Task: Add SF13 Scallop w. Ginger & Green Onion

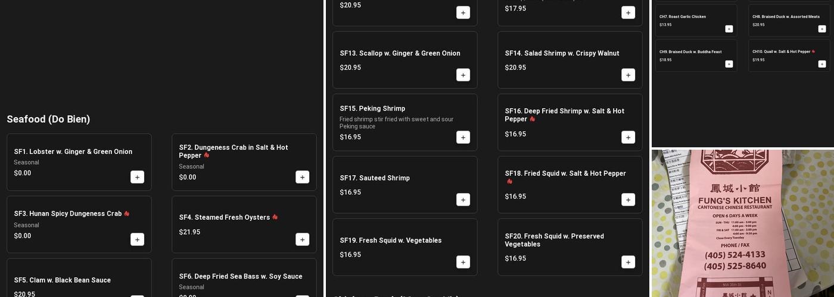Action: coord(463,75)
